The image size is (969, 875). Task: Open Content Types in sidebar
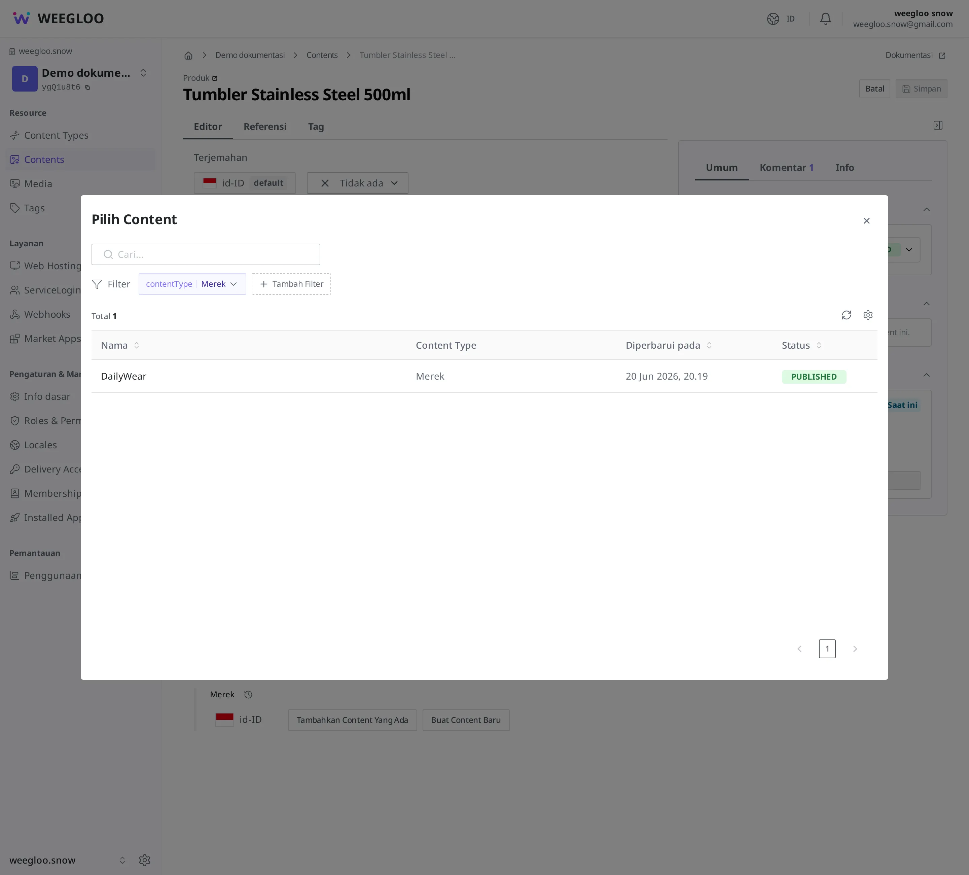tap(80, 136)
